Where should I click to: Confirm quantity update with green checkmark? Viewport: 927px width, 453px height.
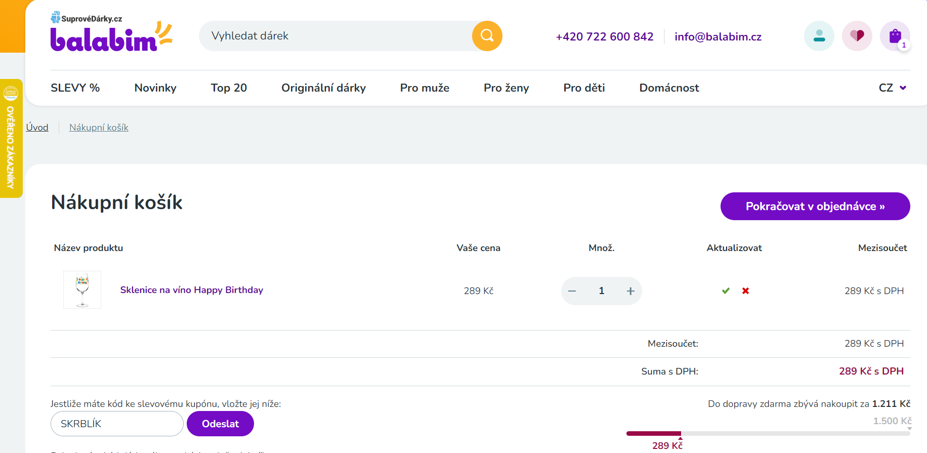tap(726, 291)
